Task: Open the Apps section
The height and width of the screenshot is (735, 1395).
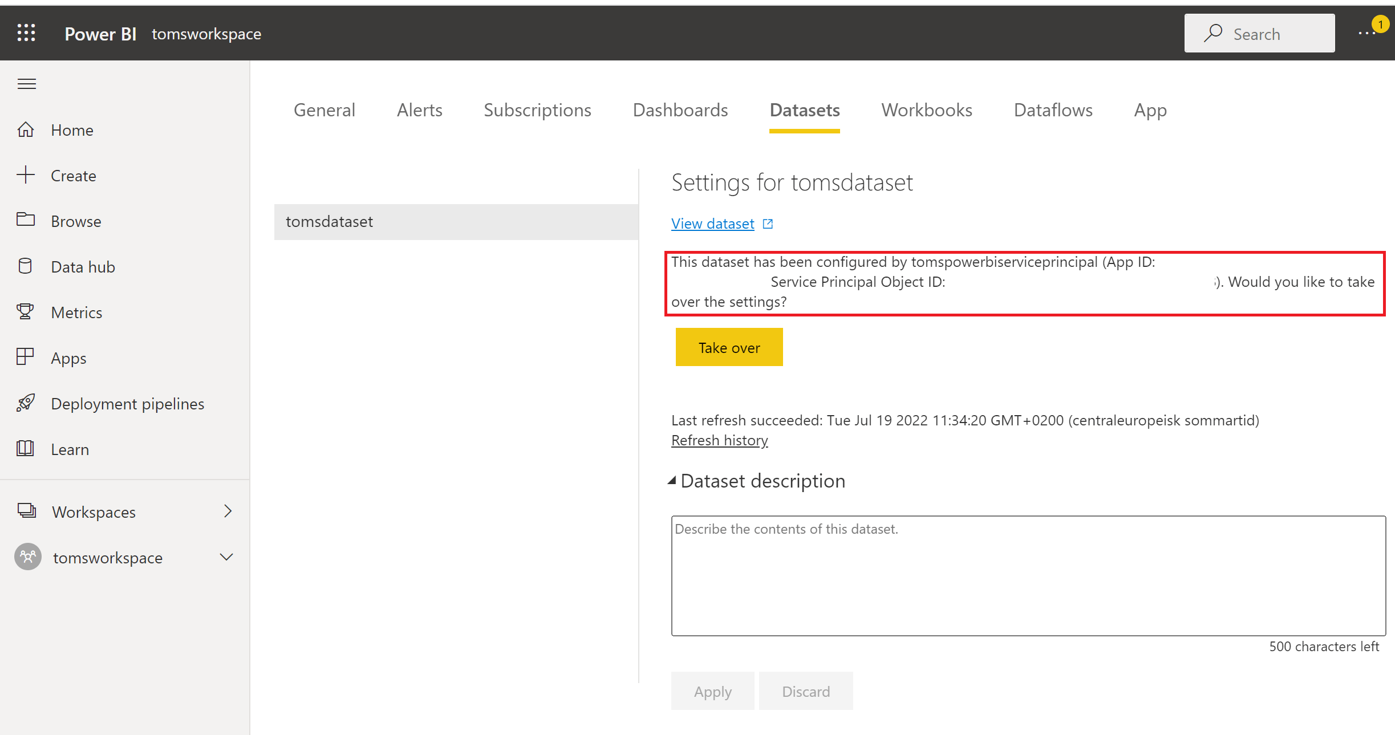Action: point(68,358)
